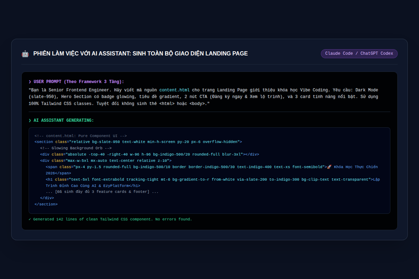This screenshot has width=419, height=279.
Task: Click the '2026</span>' code line
Action: (x=58, y=173)
